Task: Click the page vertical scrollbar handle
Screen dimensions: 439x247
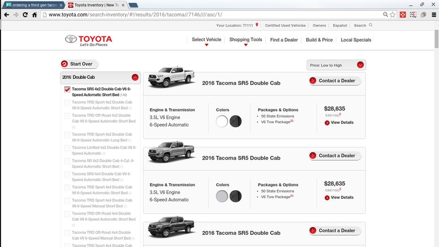Action: (x=436, y=39)
